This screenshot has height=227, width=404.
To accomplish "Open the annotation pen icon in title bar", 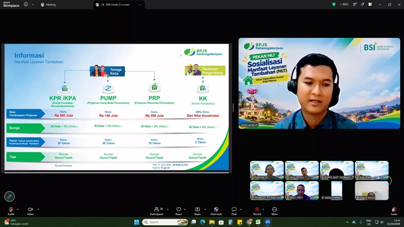I will (355, 4).
